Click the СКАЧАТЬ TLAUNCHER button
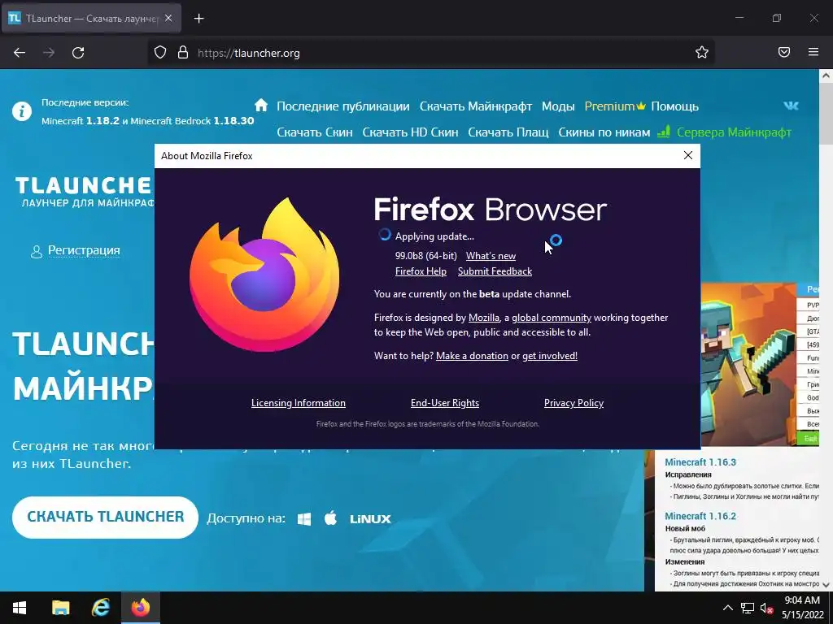The height and width of the screenshot is (624, 833). tap(105, 517)
